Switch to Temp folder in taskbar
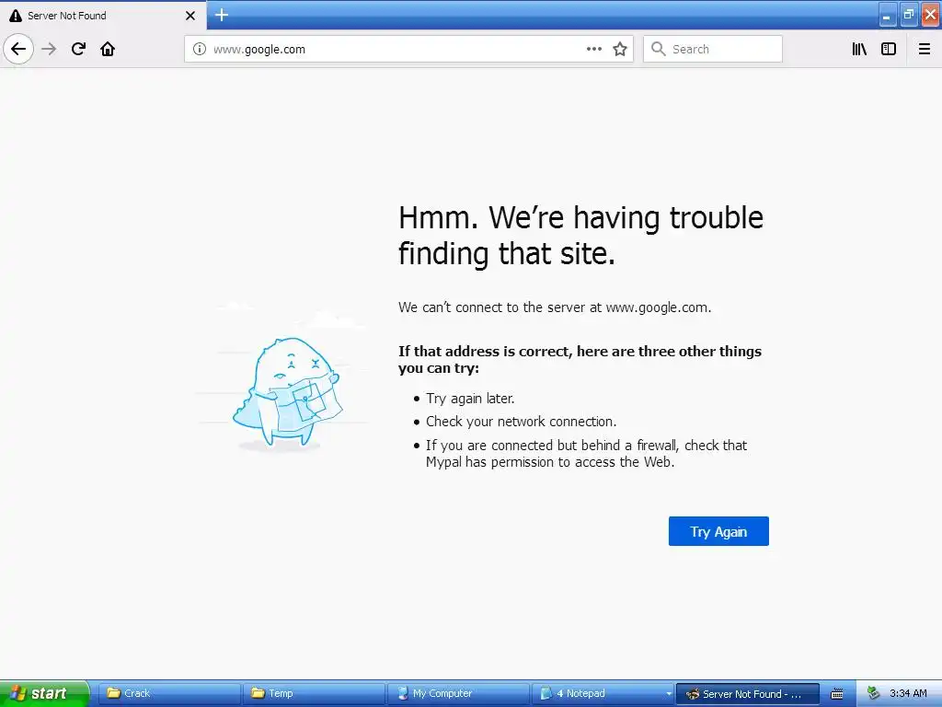Screen dimensions: 942x707 tap(313, 693)
